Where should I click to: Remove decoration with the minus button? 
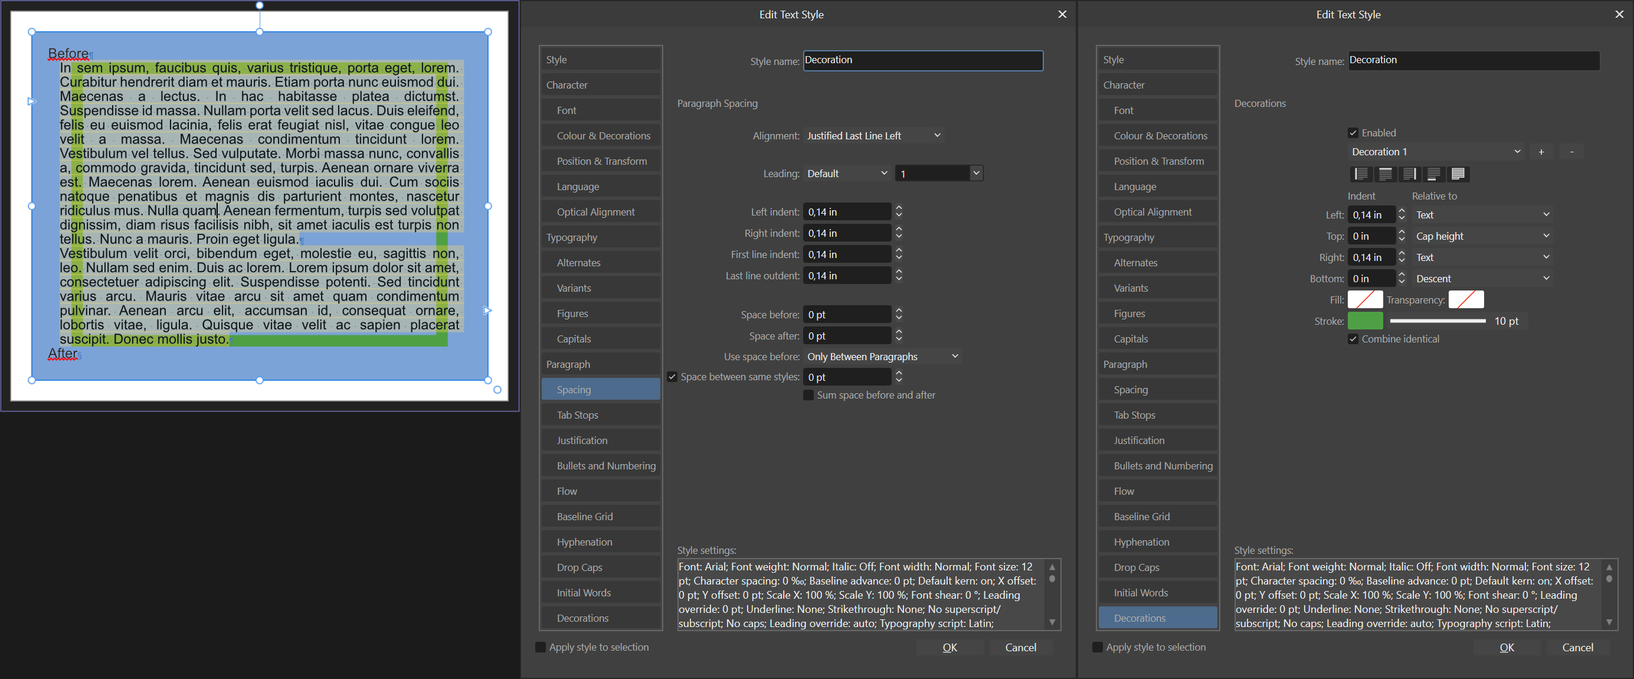(x=1571, y=152)
